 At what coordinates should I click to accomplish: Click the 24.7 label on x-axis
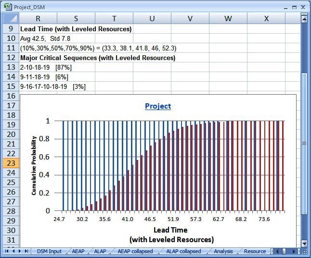coord(59,219)
